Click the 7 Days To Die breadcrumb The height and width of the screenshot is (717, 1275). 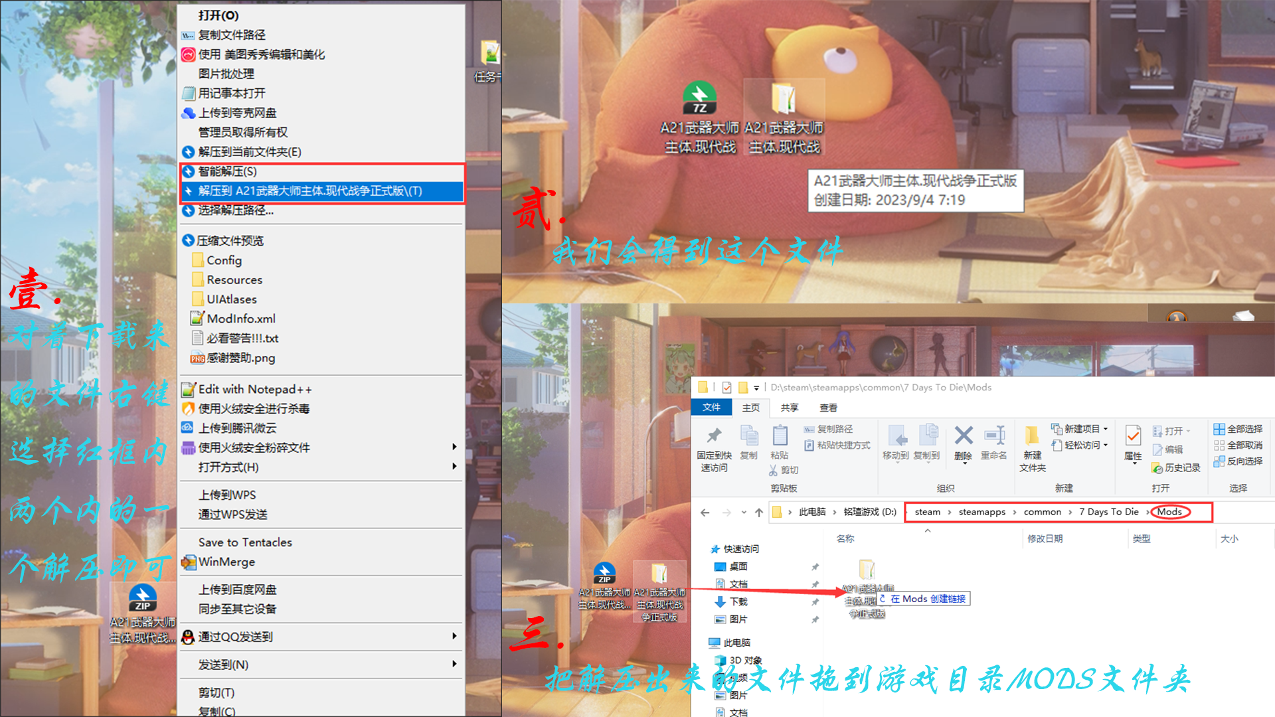[x=1108, y=512]
